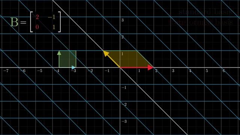Click y-axis label 2
The image size is (240, 135).
(123, 37)
